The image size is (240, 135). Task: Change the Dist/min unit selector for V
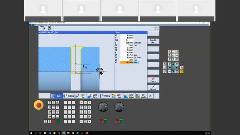[137, 43]
